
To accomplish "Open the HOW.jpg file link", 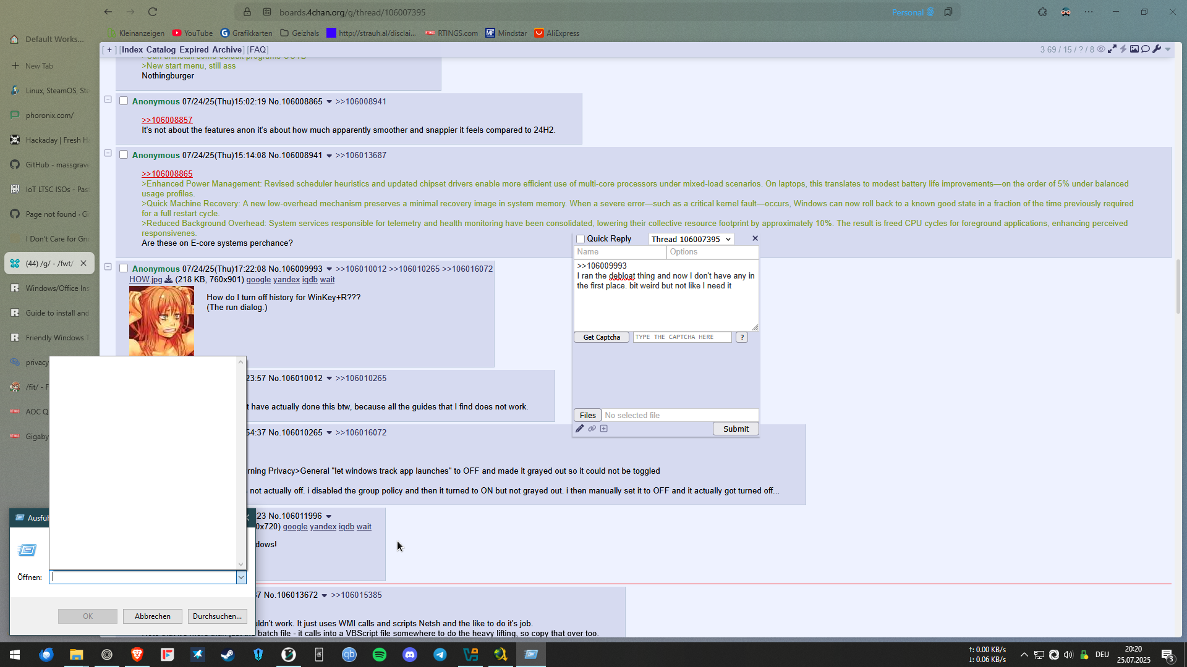I will pos(146,279).
